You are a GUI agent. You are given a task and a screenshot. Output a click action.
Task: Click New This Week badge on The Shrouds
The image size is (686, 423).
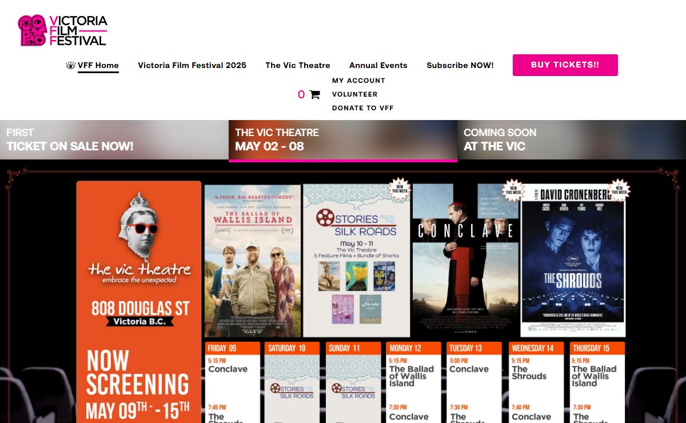(619, 190)
